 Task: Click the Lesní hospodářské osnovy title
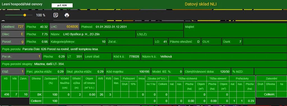click(22, 4)
